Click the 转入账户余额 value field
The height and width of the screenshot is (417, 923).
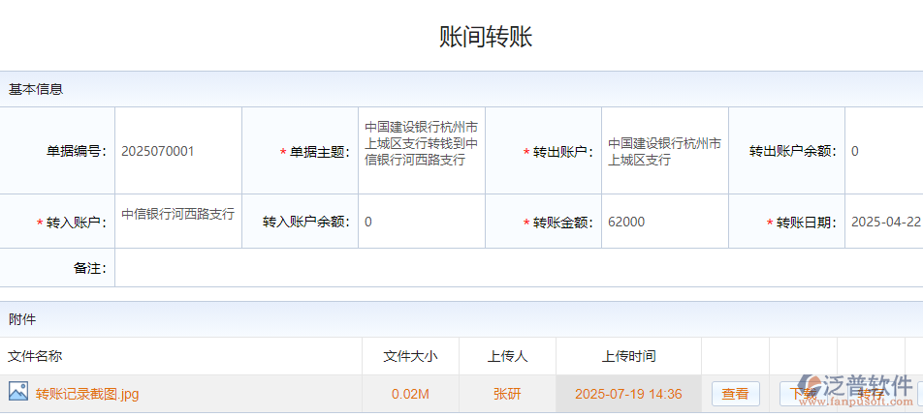click(421, 222)
